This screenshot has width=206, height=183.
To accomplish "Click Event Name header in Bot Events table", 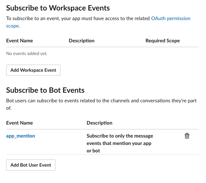I will tap(20, 123).
